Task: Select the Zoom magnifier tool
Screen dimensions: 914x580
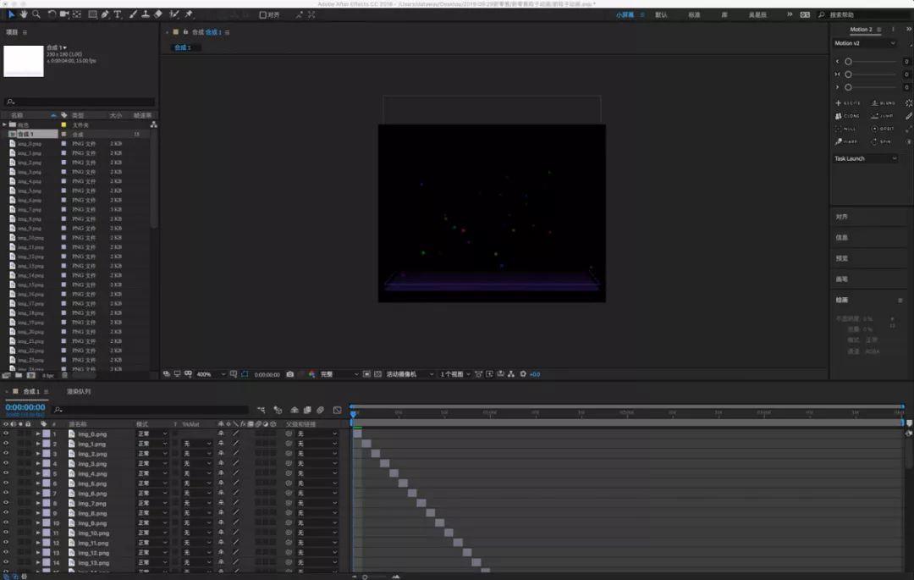Action: click(36, 14)
